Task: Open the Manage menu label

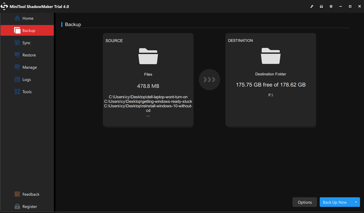Action: click(x=30, y=67)
